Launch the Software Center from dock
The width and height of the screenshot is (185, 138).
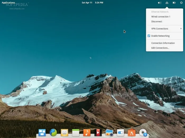click(x=132, y=132)
